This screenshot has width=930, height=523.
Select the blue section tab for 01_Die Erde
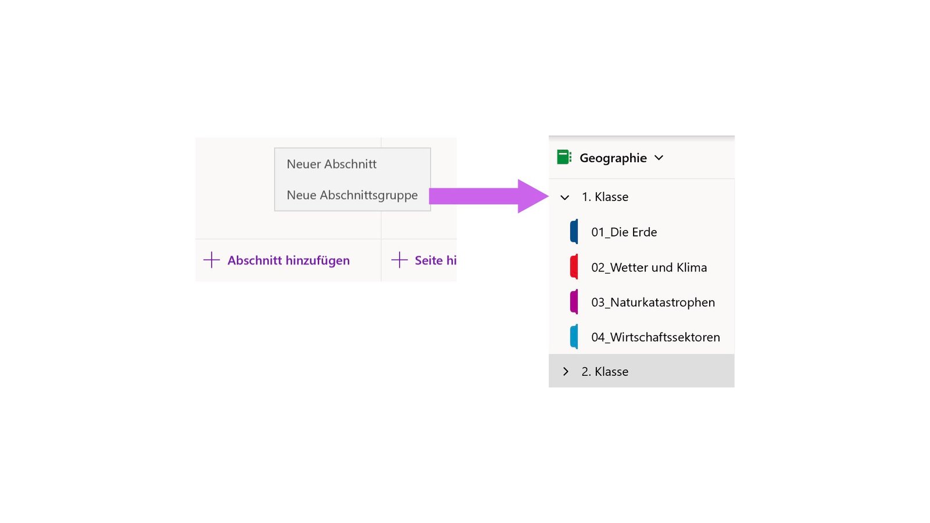[574, 232]
